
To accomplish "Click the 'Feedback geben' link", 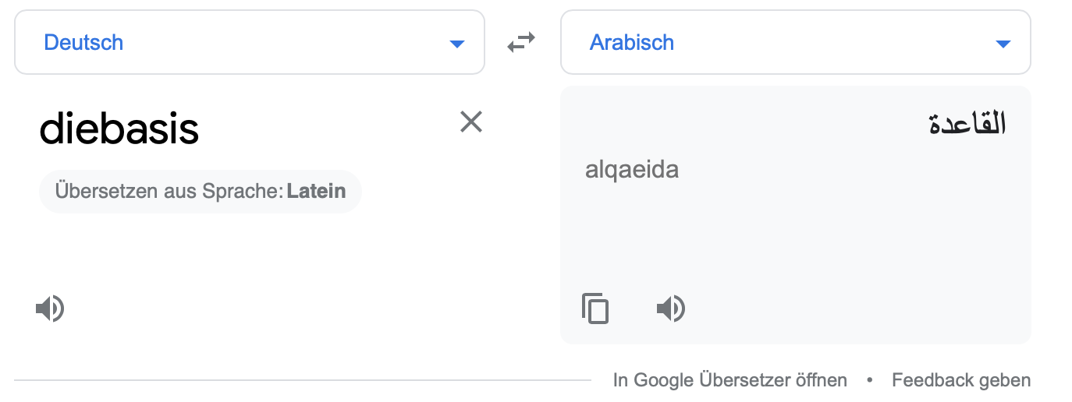I will [961, 380].
